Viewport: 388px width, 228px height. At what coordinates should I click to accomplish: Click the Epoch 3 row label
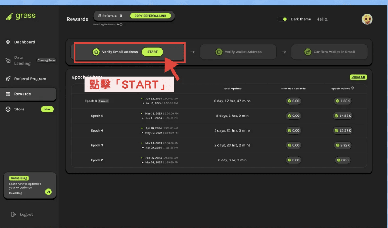point(97,145)
